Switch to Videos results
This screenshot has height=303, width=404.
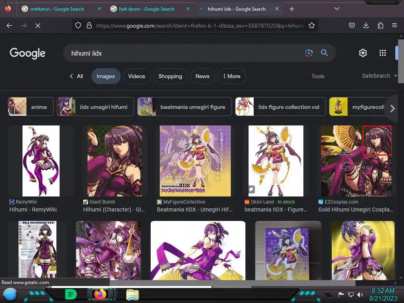[137, 76]
